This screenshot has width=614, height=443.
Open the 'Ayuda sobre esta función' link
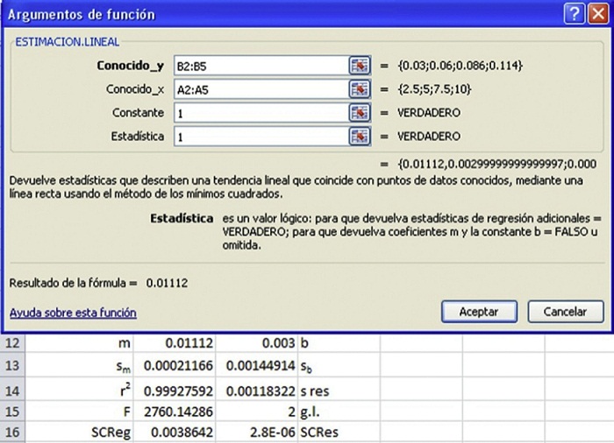[x=73, y=313]
